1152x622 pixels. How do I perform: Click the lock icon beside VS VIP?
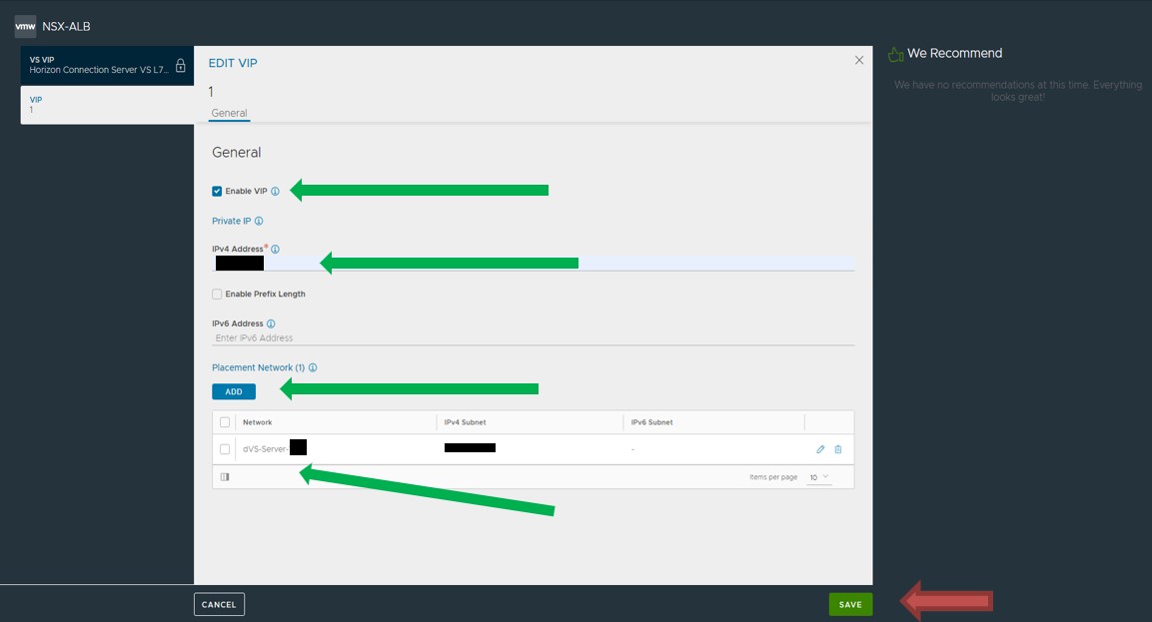tap(180, 65)
